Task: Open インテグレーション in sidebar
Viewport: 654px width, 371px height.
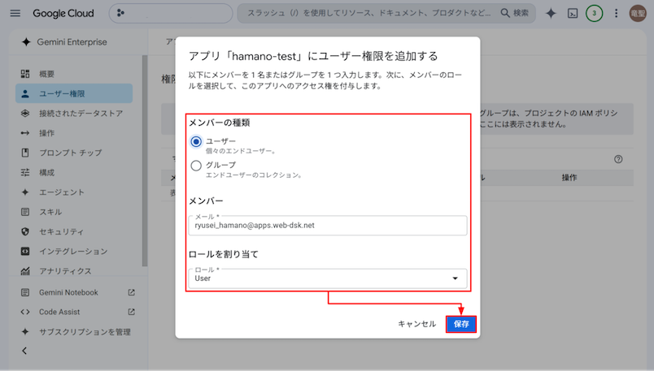Action: pyautogui.click(x=74, y=252)
